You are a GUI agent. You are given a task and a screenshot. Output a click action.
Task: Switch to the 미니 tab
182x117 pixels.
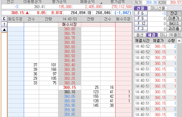163,35
